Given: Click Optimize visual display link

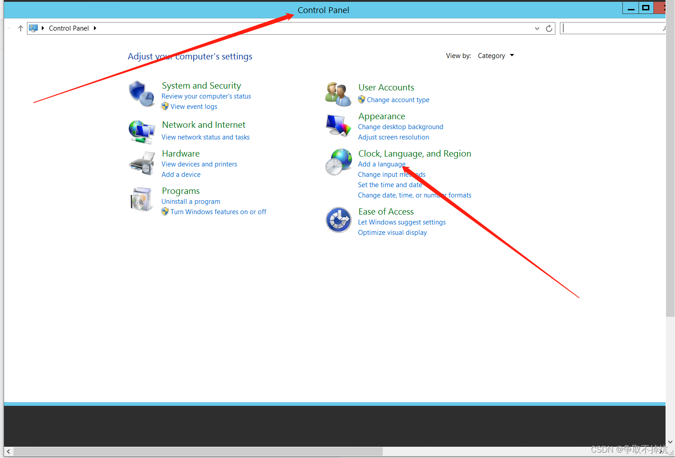Looking at the screenshot, I should pyautogui.click(x=393, y=233).
